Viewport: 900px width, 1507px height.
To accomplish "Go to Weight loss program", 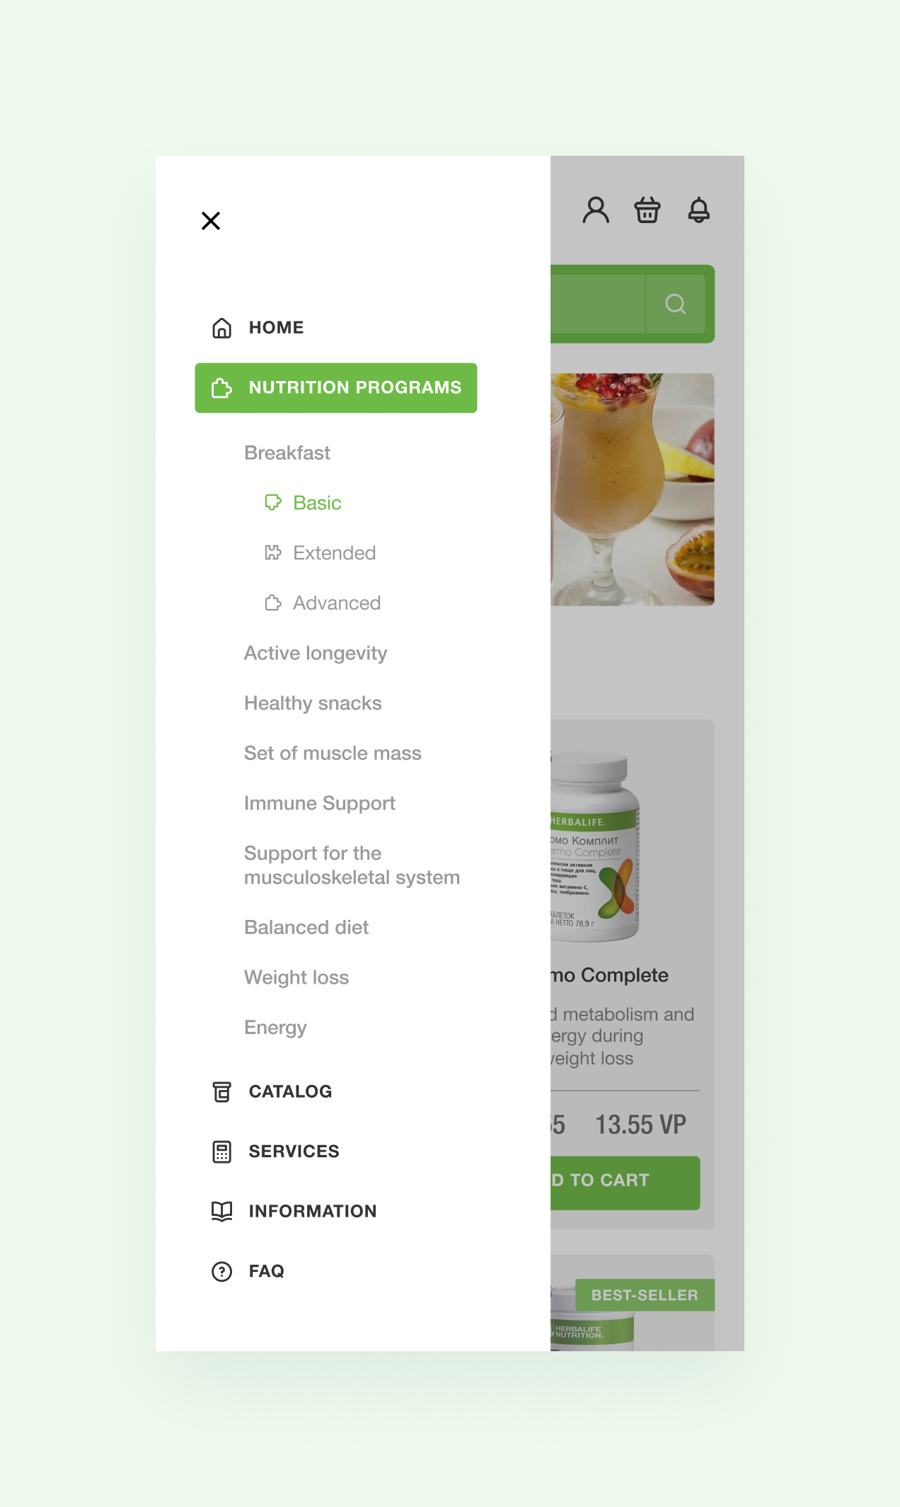I will pos(296,978).
